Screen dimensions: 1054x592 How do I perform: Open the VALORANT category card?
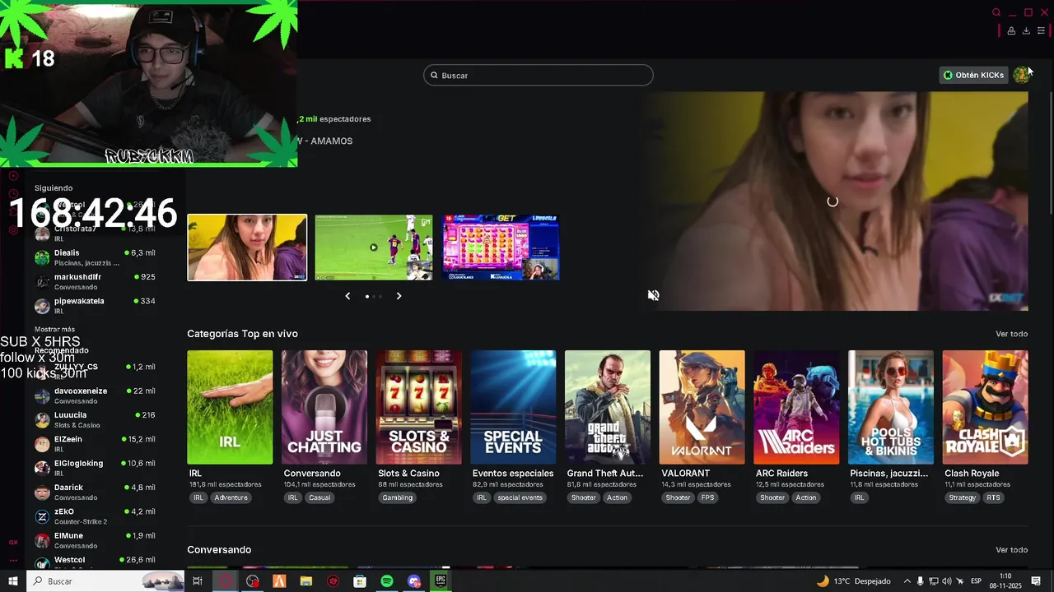click(x=702, y=407)
